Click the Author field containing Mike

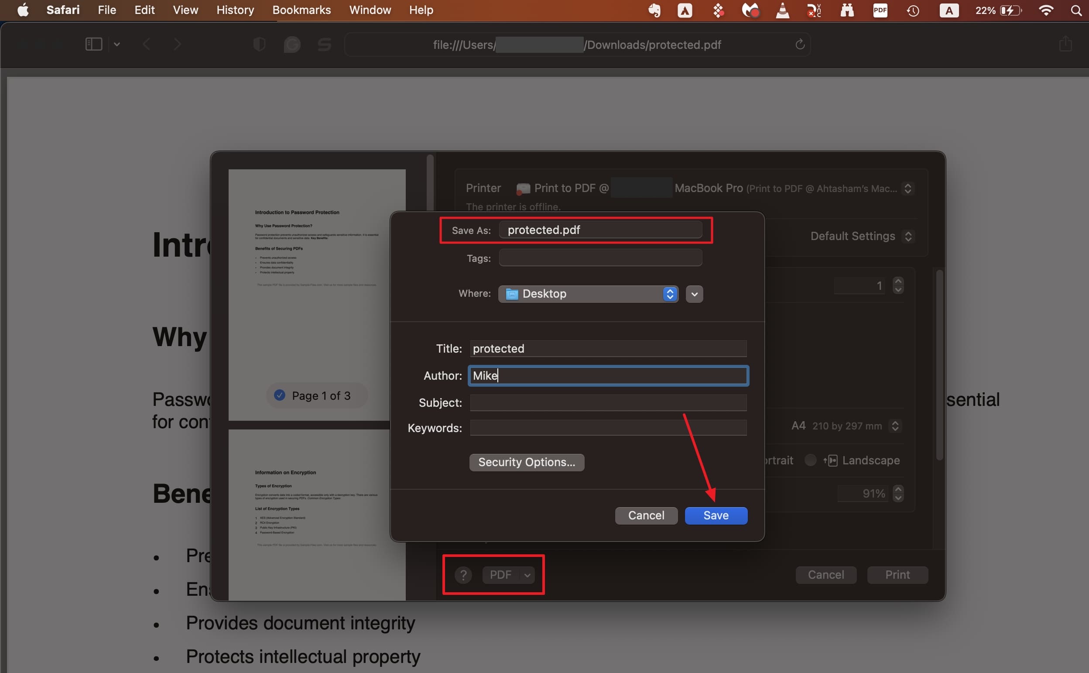click(608, 376)
